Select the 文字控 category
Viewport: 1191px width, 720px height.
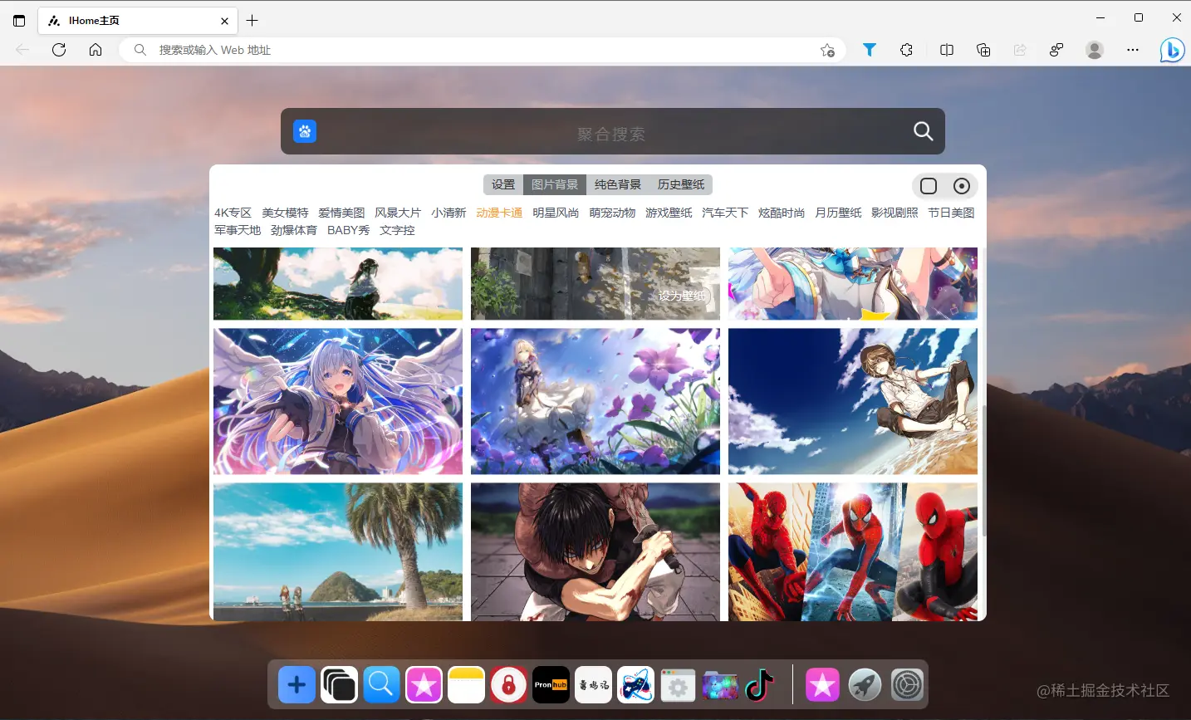[397, 230]
